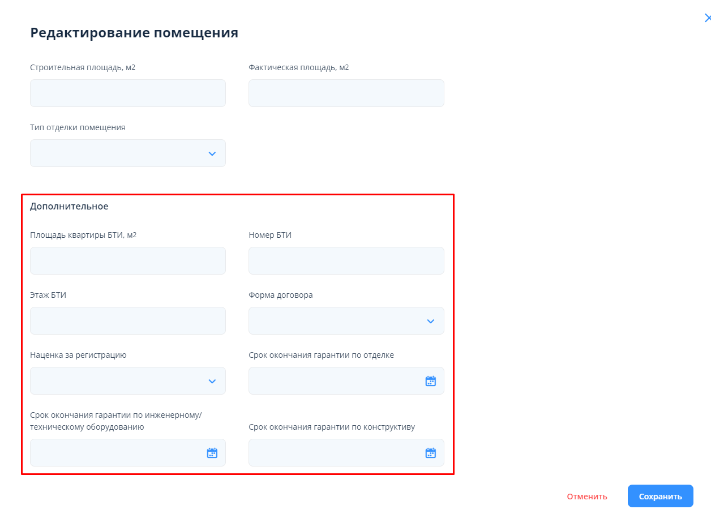Click inside the гарантии по конструктиву date field

[x=334, y=453]
